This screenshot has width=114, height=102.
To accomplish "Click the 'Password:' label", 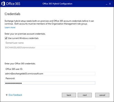I will (10, 78).
